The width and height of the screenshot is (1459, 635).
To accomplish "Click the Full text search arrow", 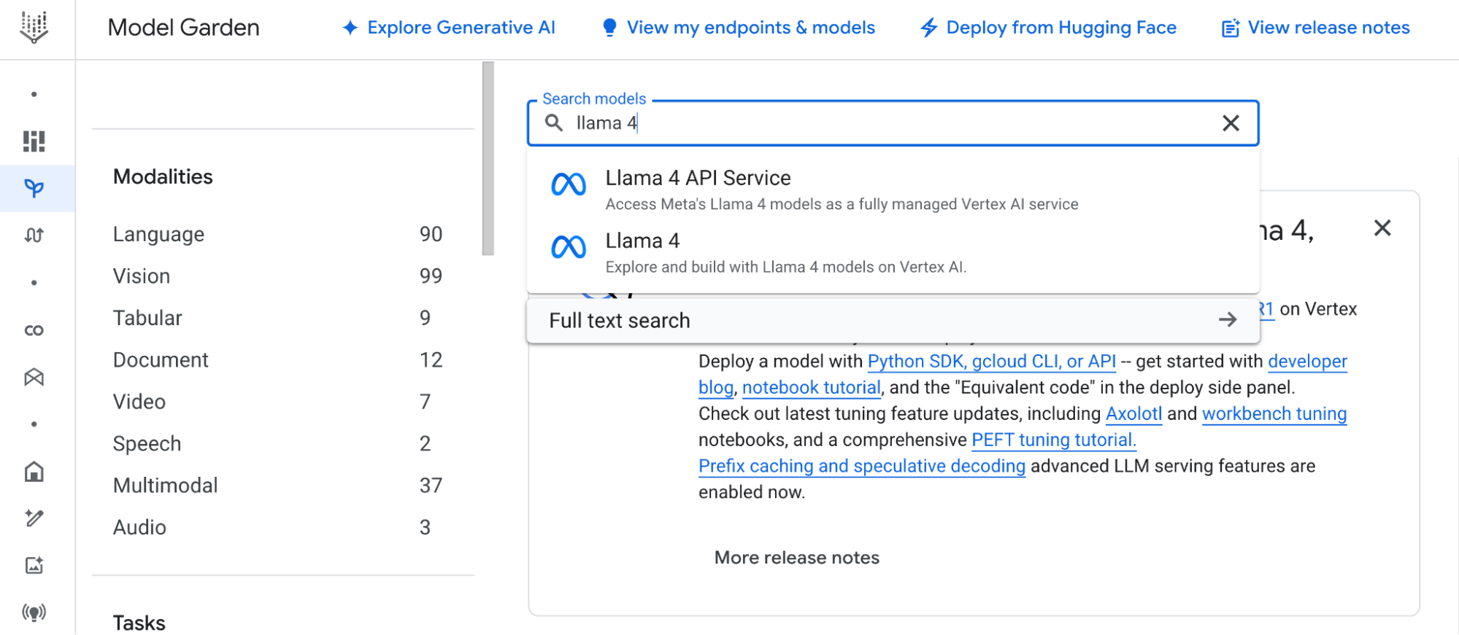I will click(1228, 319).
